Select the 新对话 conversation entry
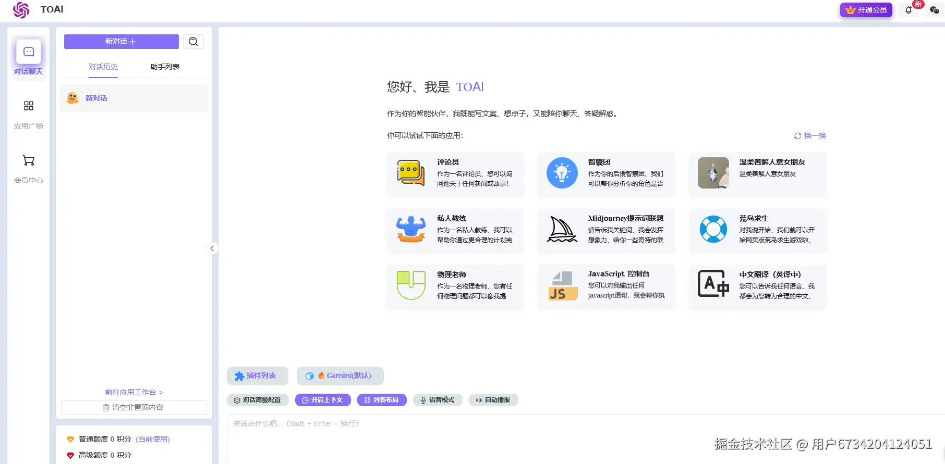 click(134, 98)
